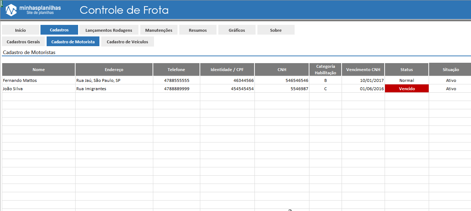The image size is (471, 211).
Task: Open the Manutenções tab
Action: [x=159, y=30]
